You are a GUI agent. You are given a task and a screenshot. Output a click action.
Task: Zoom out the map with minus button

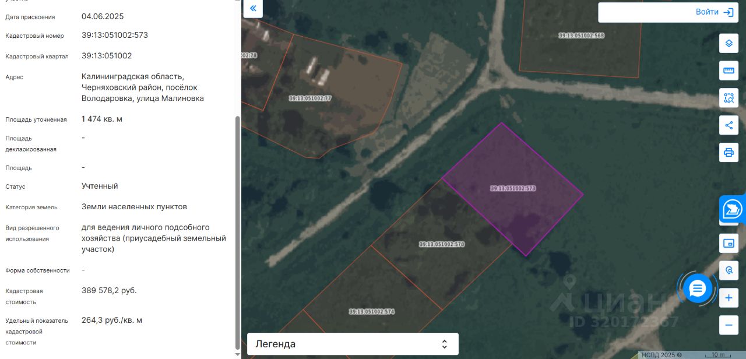coord(729,325)
